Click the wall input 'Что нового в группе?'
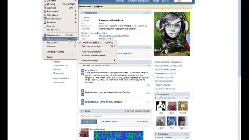This screenshot has height=140, width=249. point(115,116)
